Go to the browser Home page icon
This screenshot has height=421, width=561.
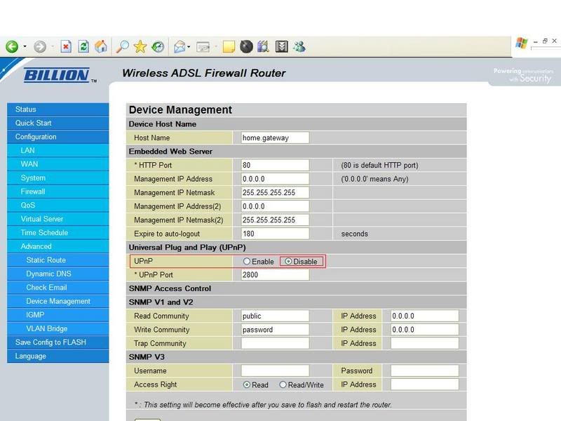click(101, 46)
